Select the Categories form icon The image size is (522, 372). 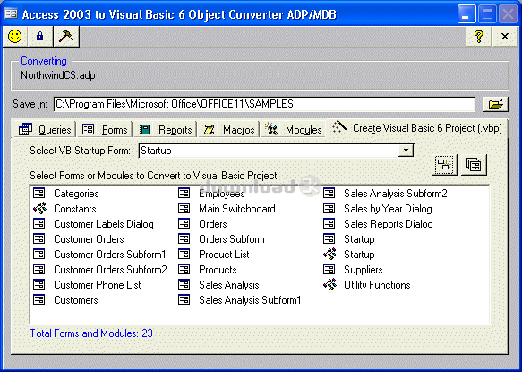39,193
